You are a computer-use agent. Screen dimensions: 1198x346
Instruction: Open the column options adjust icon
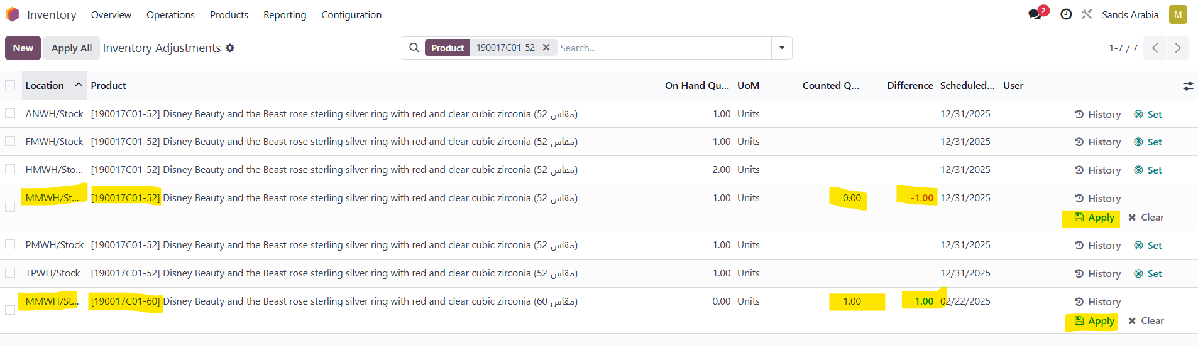[x=1187, y=86]
